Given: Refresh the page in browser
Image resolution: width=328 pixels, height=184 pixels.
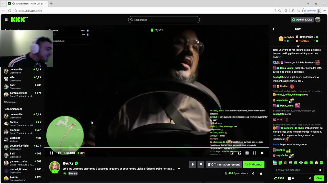Looking at the screenshot, I should (9, 11).
